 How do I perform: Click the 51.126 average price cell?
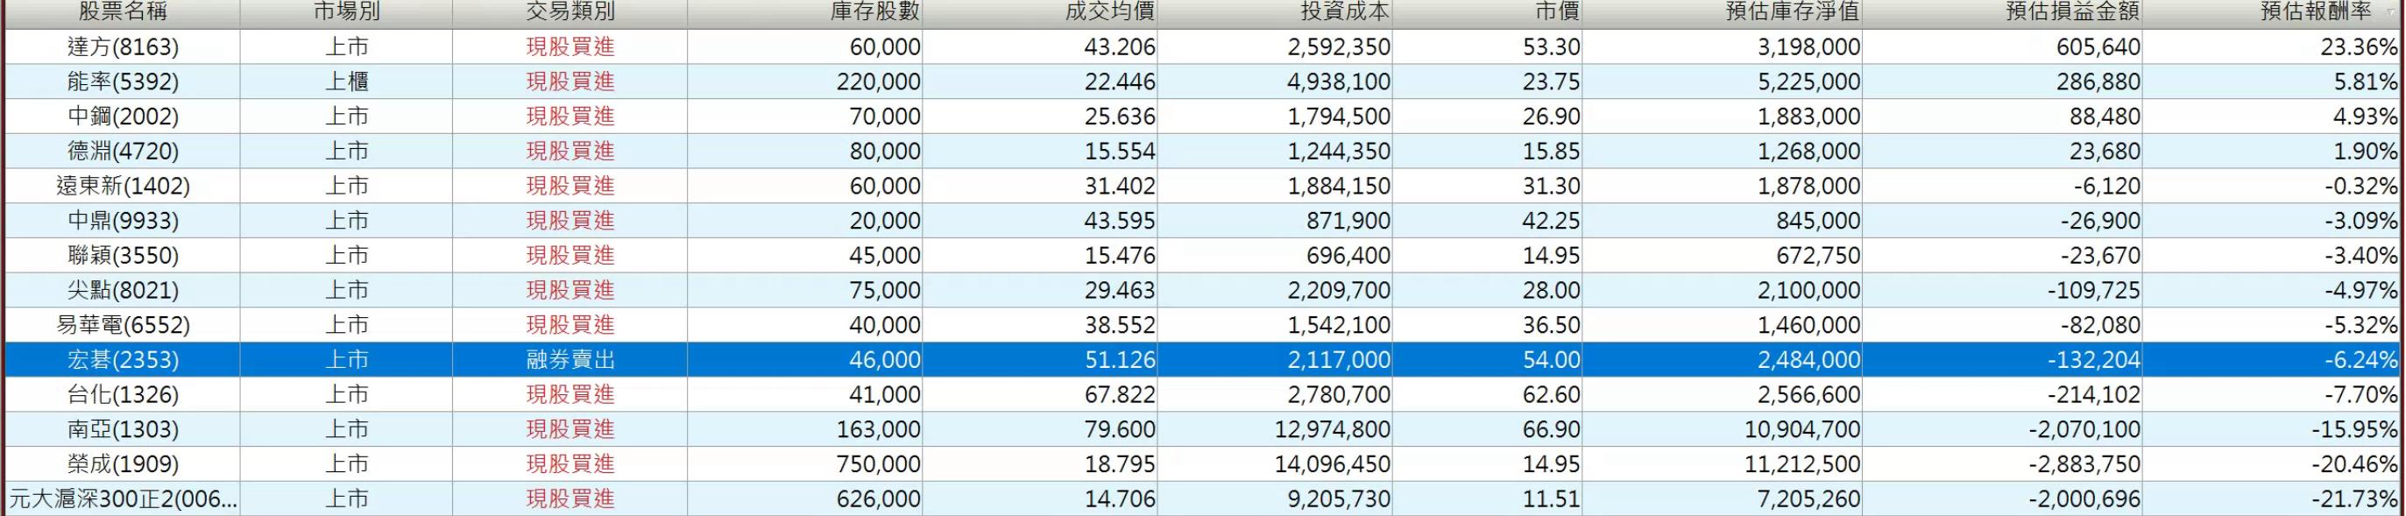pos(1119,359)
